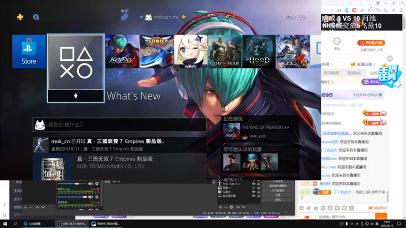This screenshot has width=406, height=228.
Task: Open first OBS mixer channel gear settings
Action: click(97, 183)
